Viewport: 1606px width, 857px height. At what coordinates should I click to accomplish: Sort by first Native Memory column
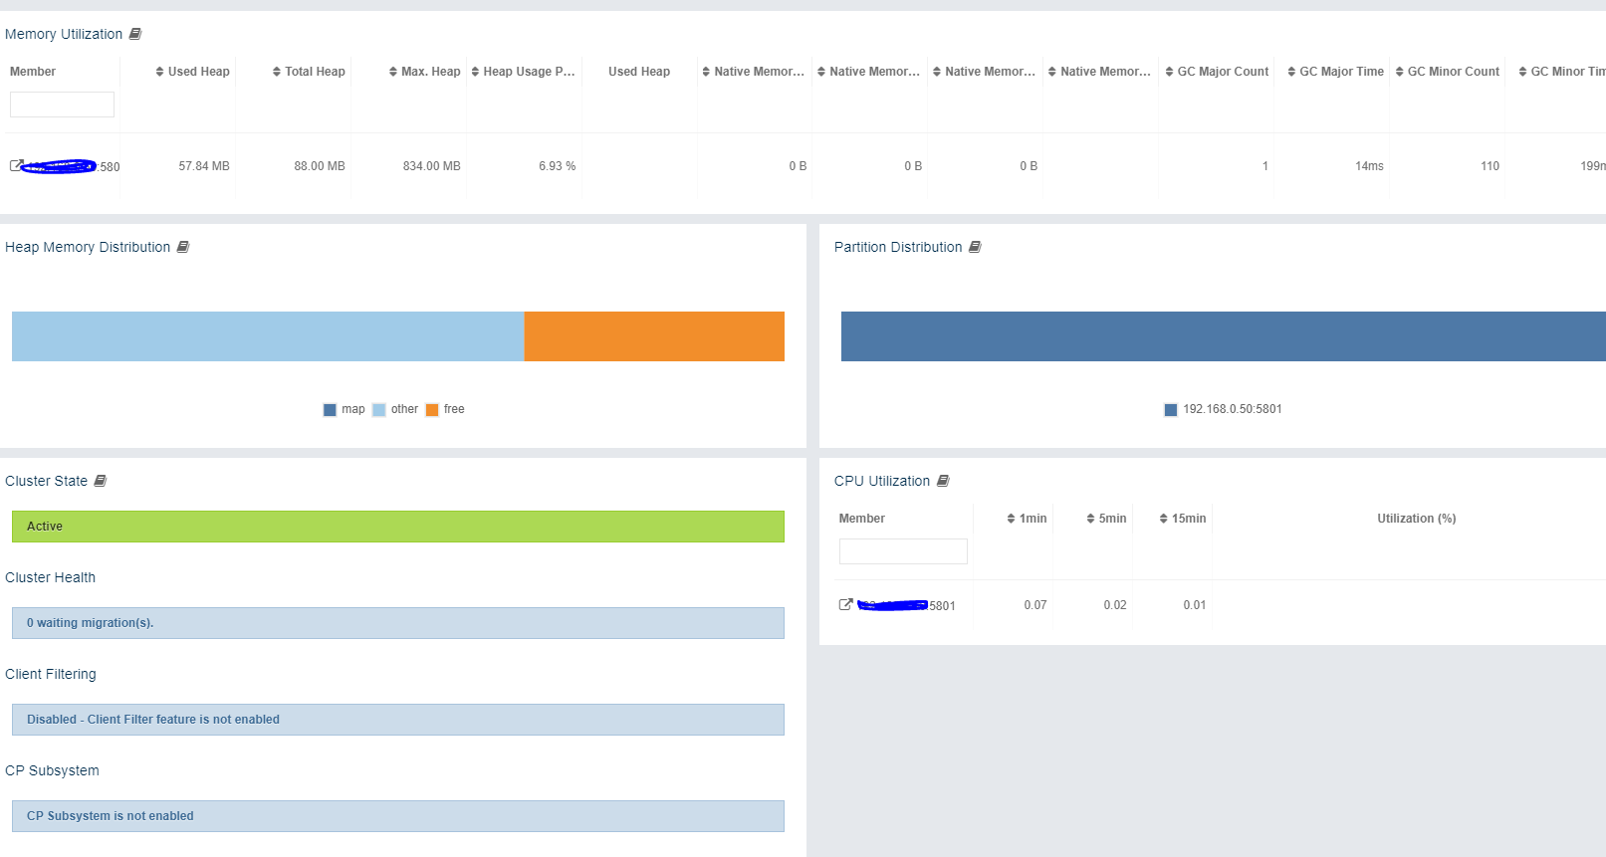pos(753,72)
